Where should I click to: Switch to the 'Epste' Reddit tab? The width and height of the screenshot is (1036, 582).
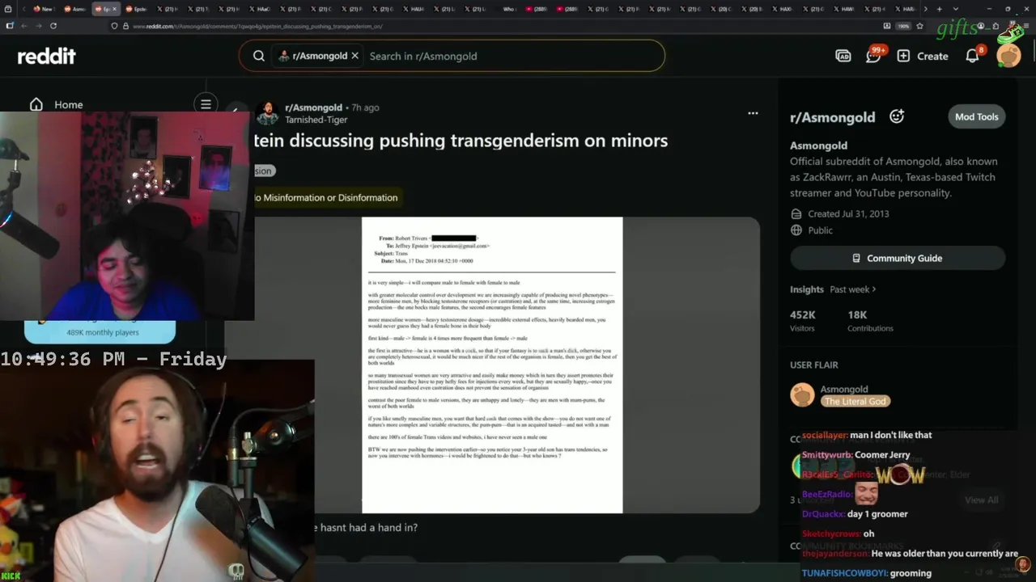point(135,9)
